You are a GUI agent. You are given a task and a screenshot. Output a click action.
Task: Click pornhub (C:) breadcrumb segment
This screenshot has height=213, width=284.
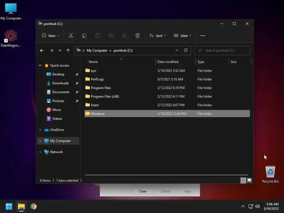[123, 50]
